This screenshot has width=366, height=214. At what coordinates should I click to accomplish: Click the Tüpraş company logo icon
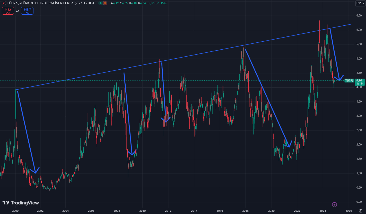tap(4, 3)
